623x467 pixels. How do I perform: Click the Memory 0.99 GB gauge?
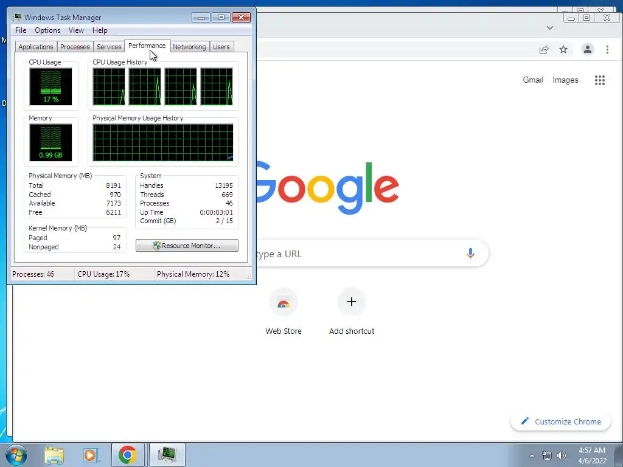click(x=50, y=142)
